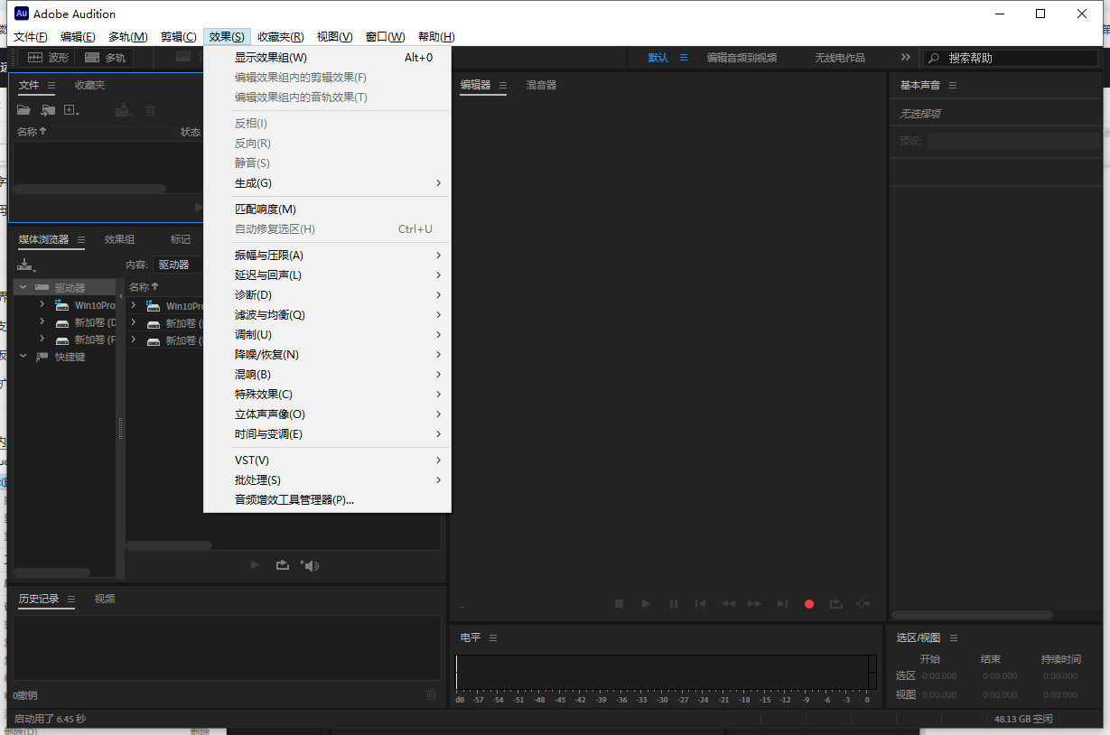Click the loop playback icon in transport bar
Screen dimensions: 1110x735
[835, 603]
